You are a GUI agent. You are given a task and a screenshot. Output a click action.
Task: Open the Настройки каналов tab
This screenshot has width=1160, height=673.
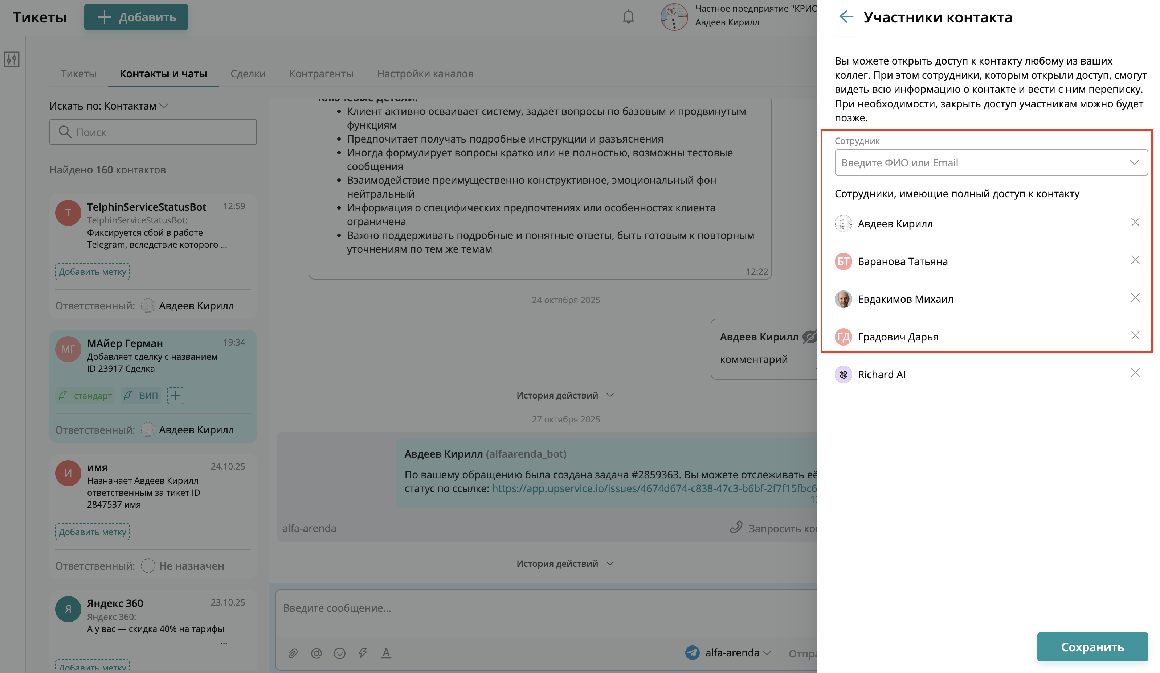425,74
